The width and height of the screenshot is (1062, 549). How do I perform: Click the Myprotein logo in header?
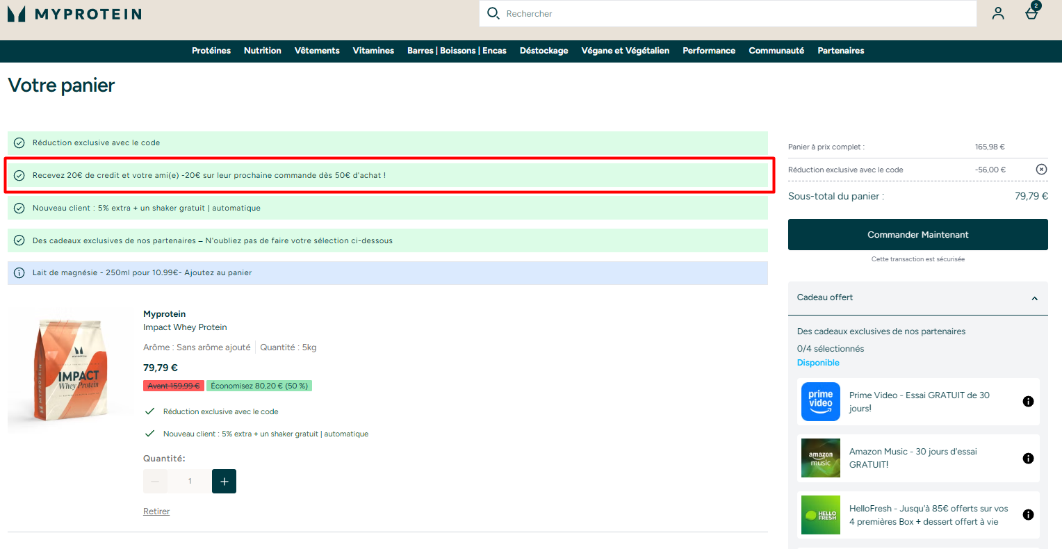tap(74, 14)
